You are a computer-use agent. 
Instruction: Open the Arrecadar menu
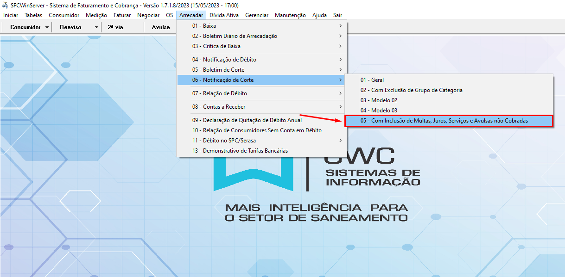(x=191, y=15)
